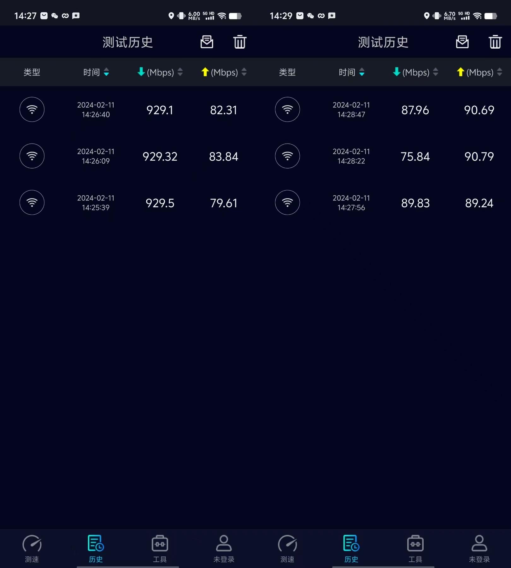Sort by download Mbps column in right screen
Viewport: 511px width, 568px height.
(415, 72)
